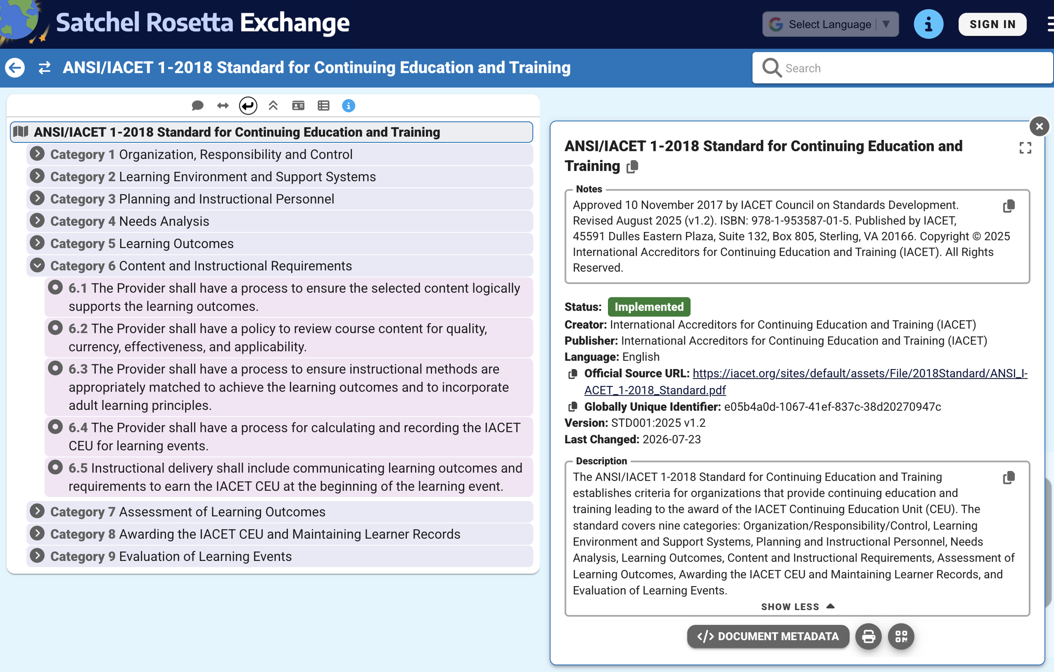Select item 6.3 about instructional methods
This screenshot has height=672, width=1054.
[x=289, y=387]
